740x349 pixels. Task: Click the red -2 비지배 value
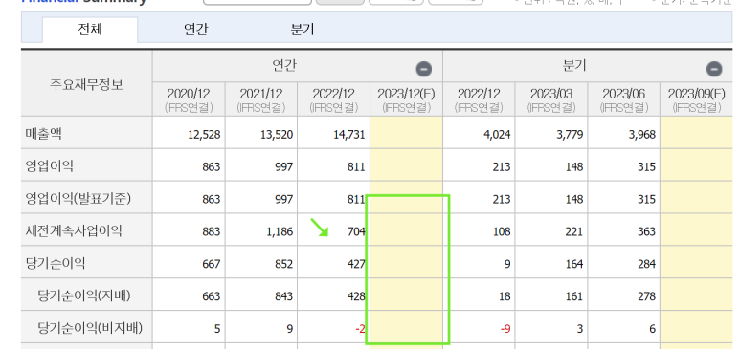pyautogui.click(x=361, y=328)
